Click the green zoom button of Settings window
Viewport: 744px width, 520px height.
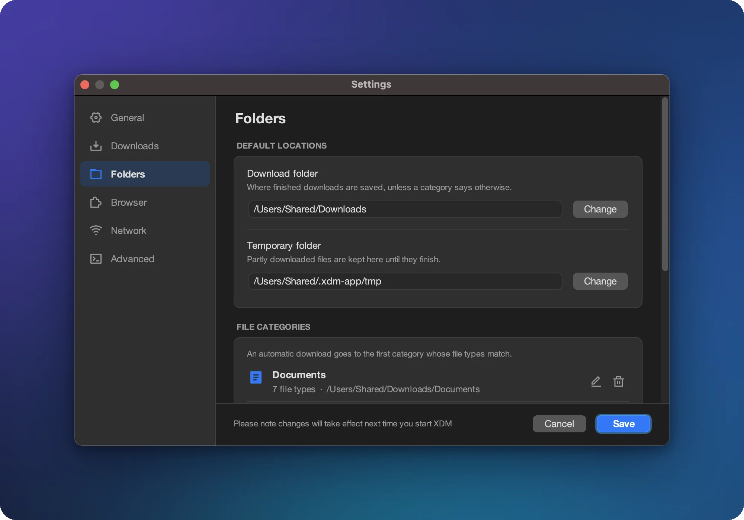tap(115, 85)
